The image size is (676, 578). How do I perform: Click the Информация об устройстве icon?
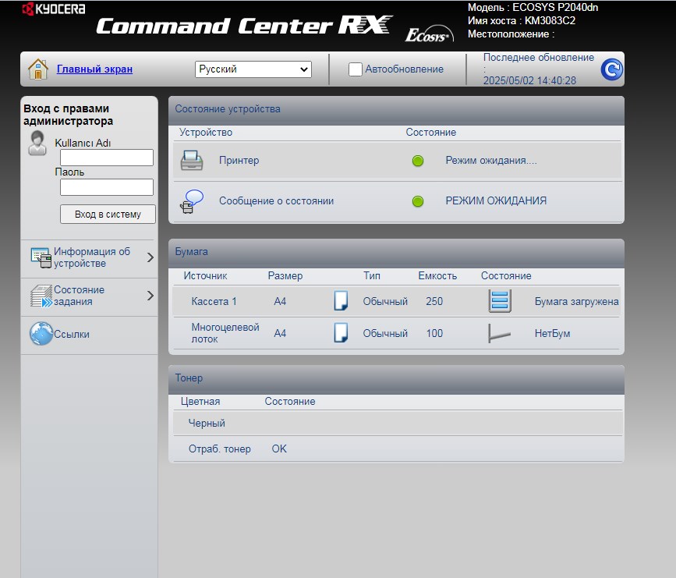click(x=41, y=257)
